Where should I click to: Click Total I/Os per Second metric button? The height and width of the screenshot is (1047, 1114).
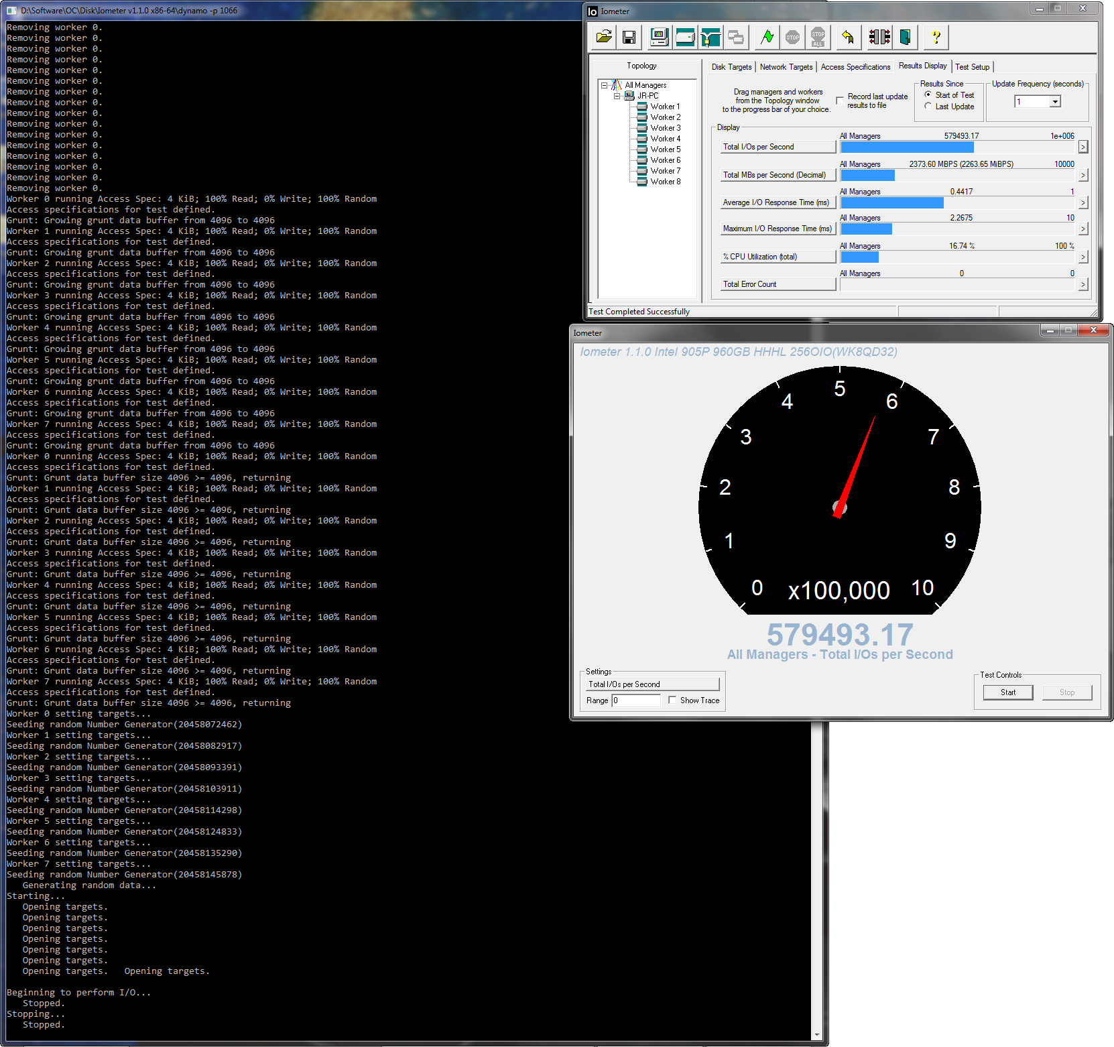click(x=778, y=147)
